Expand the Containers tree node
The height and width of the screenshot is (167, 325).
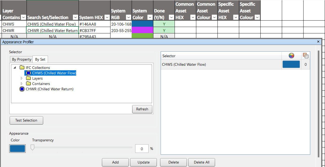tap(22, 83)
